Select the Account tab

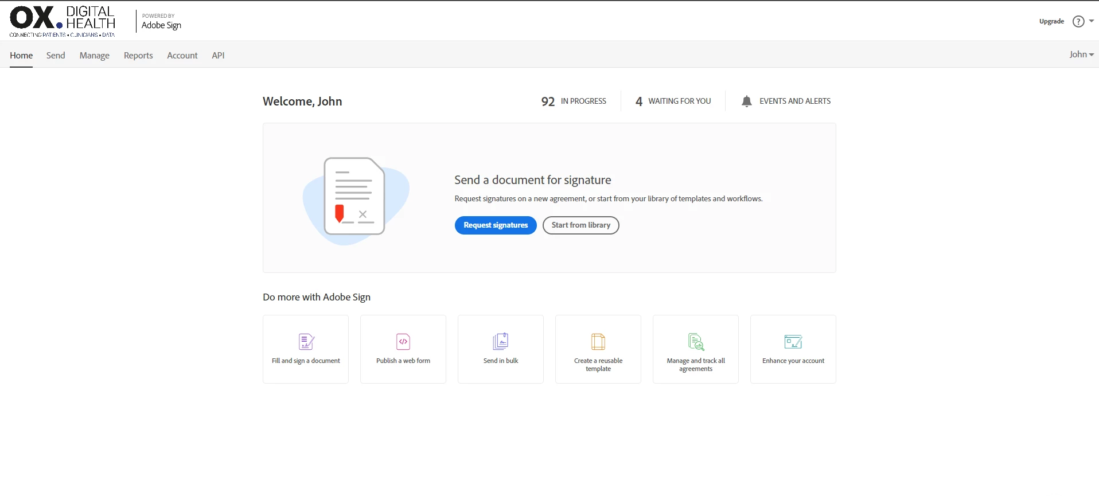(182, 56)
